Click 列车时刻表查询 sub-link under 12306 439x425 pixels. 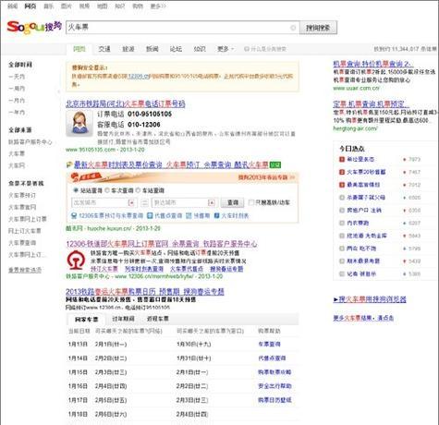(144, 269)
